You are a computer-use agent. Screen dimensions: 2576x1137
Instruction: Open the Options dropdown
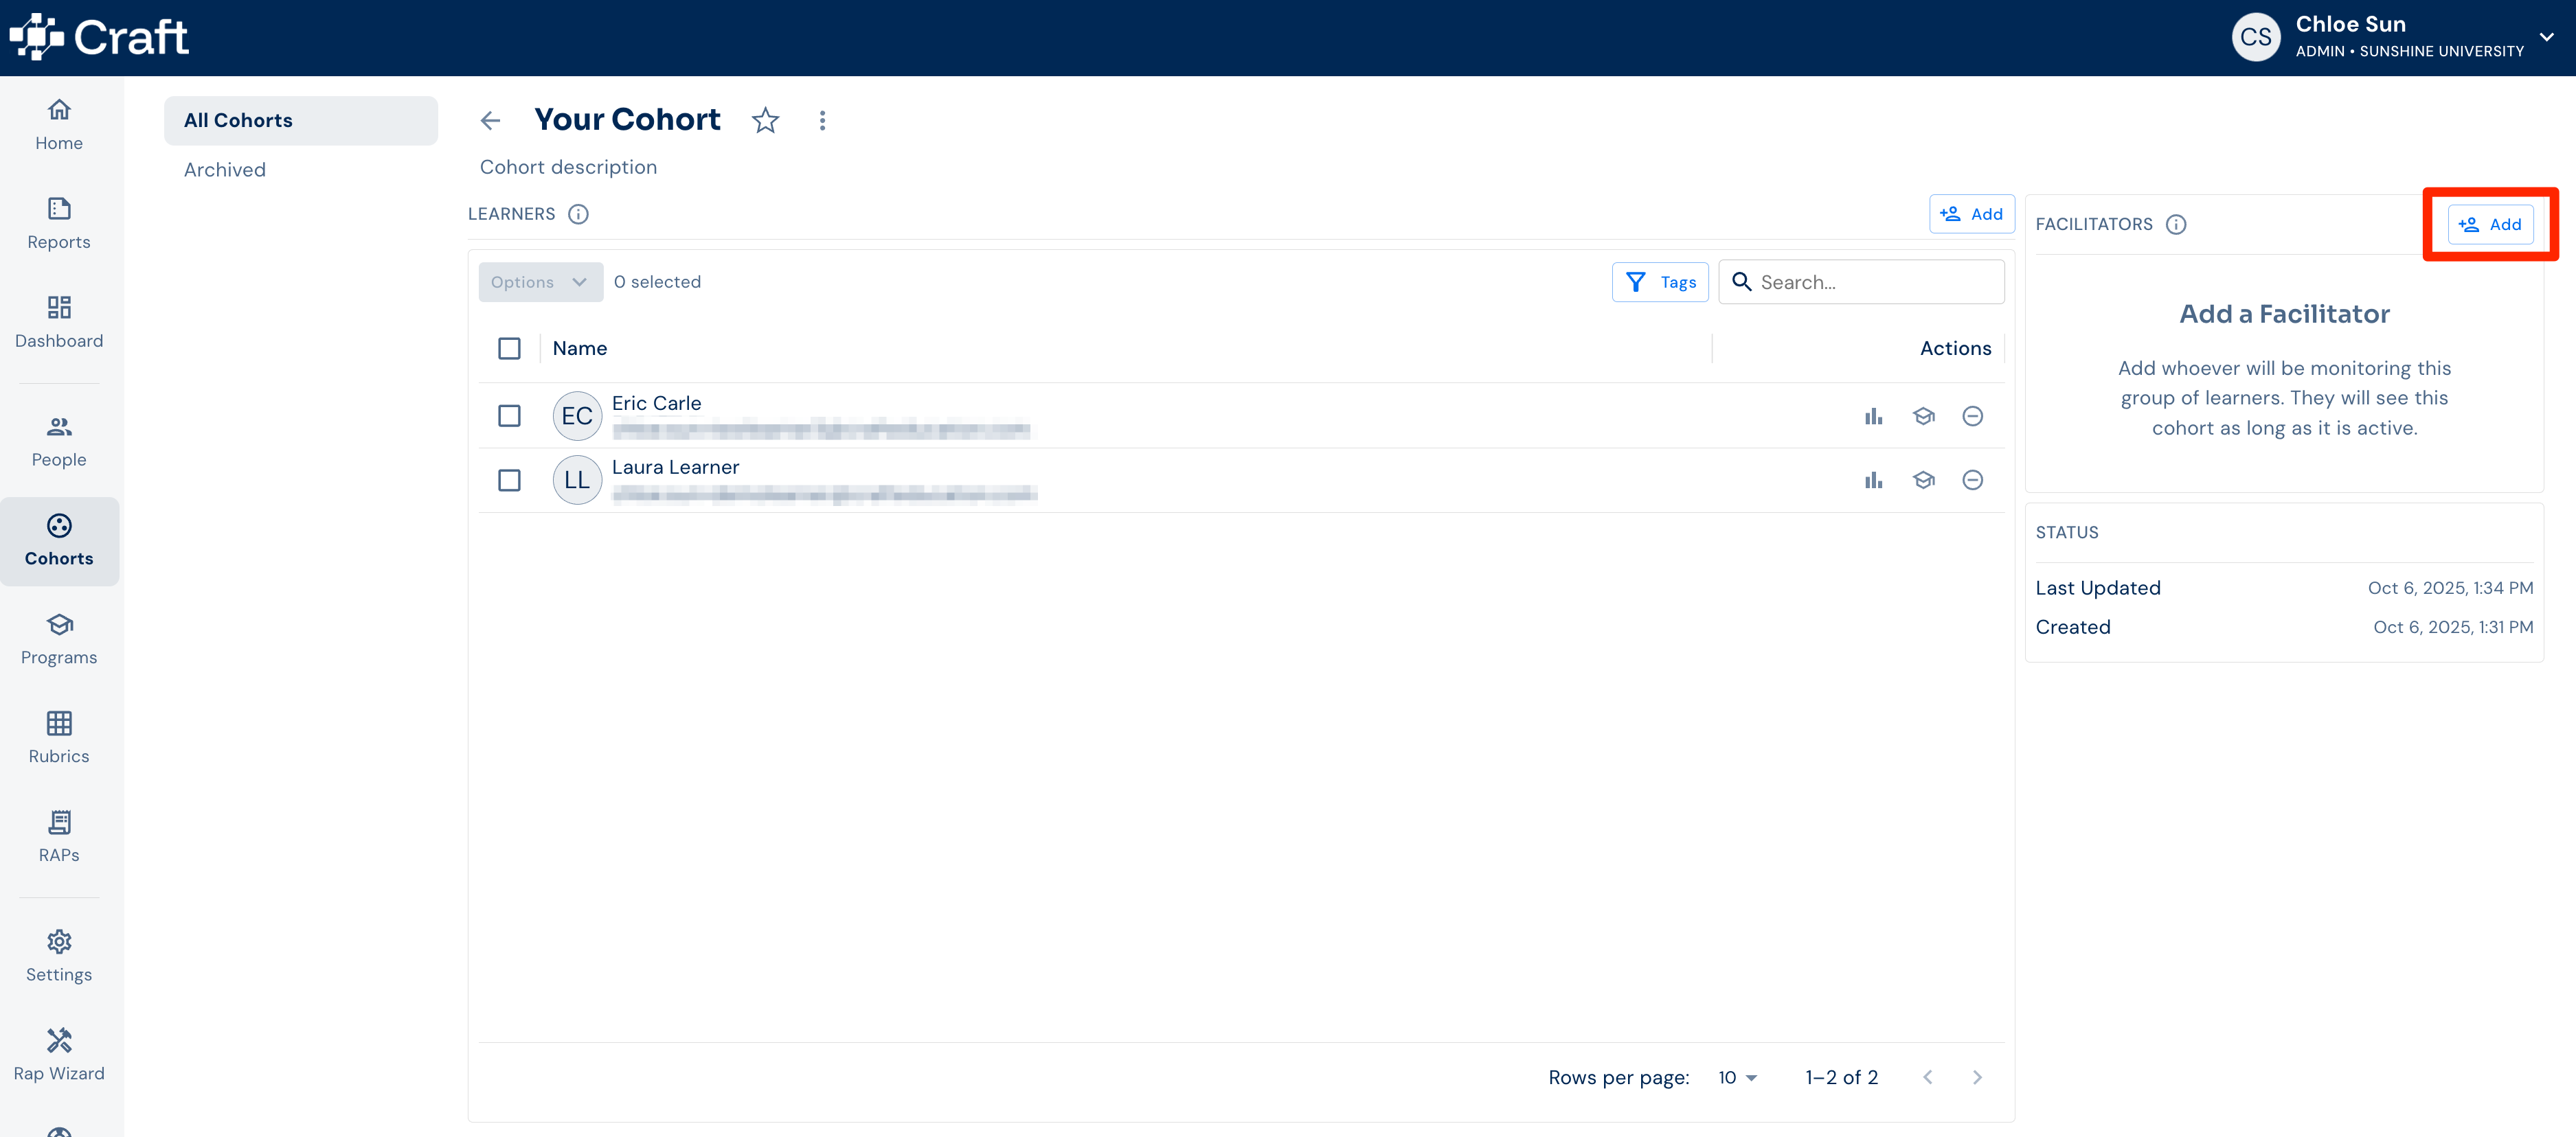tap(540, 282)
